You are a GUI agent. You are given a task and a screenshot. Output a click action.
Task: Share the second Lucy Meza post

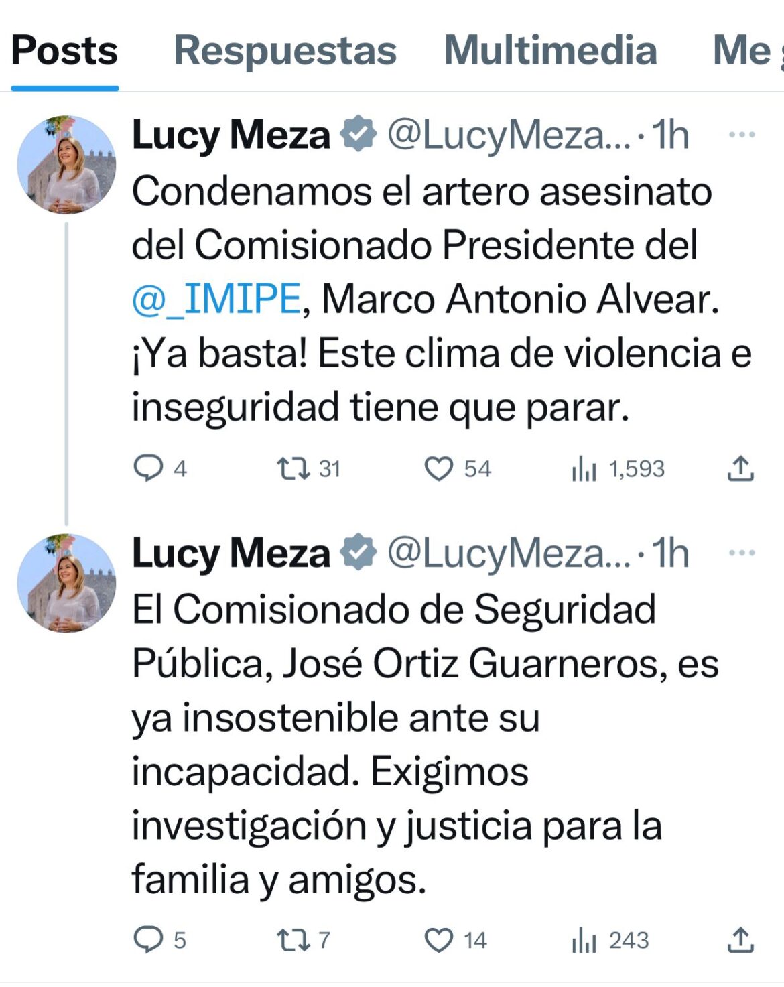coord(740,939)
